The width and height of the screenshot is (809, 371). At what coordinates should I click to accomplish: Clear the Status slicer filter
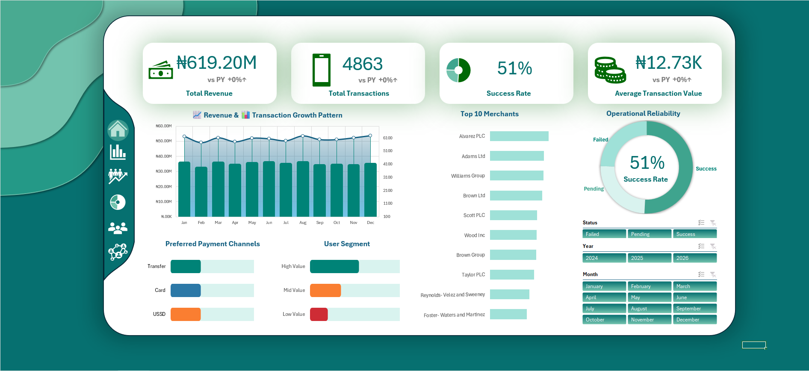tap(713, 223)
